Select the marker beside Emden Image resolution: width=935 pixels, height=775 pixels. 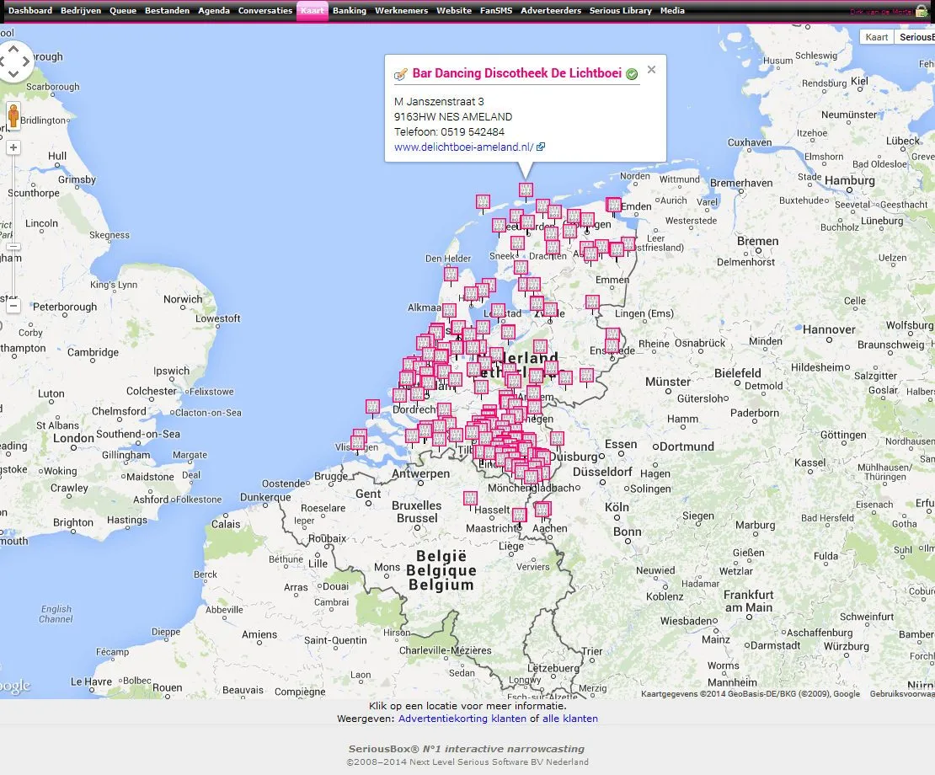(x=613, y=205)
